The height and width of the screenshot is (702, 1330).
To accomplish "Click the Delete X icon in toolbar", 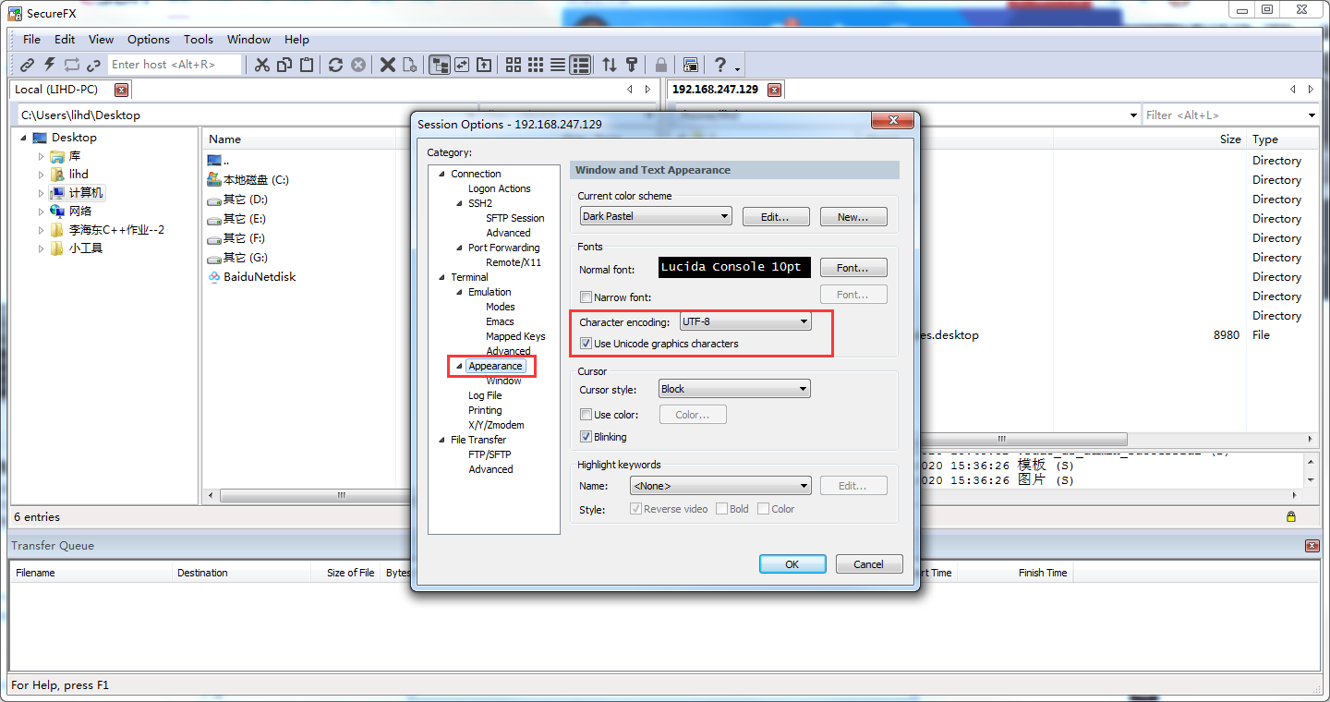I will (388, 65).
